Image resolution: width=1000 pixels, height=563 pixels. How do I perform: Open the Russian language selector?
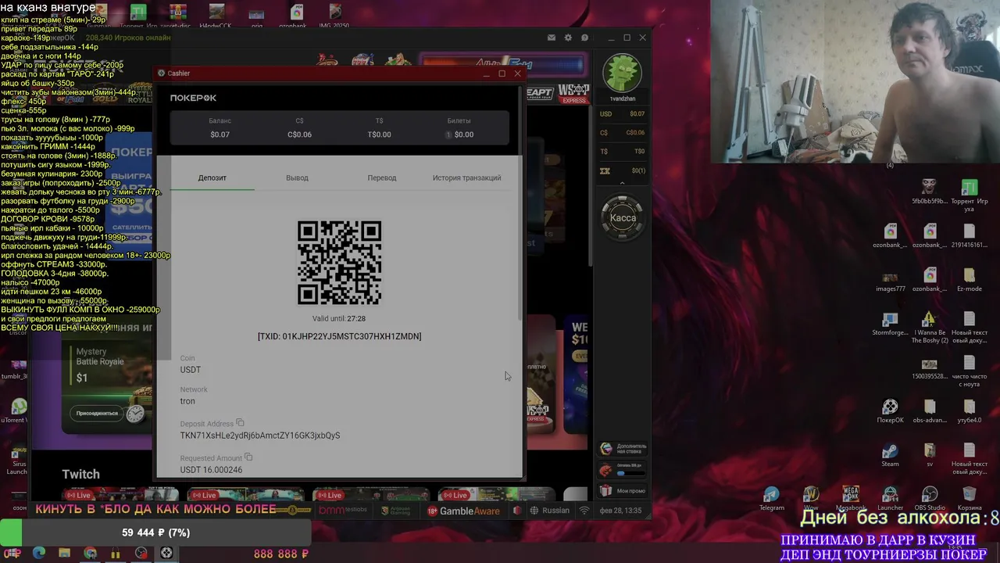click(550, 511)
